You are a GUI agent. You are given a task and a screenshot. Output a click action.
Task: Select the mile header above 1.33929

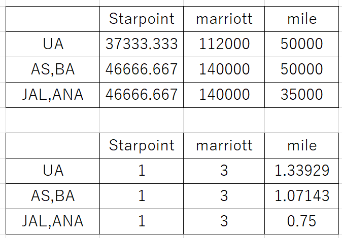301,145
